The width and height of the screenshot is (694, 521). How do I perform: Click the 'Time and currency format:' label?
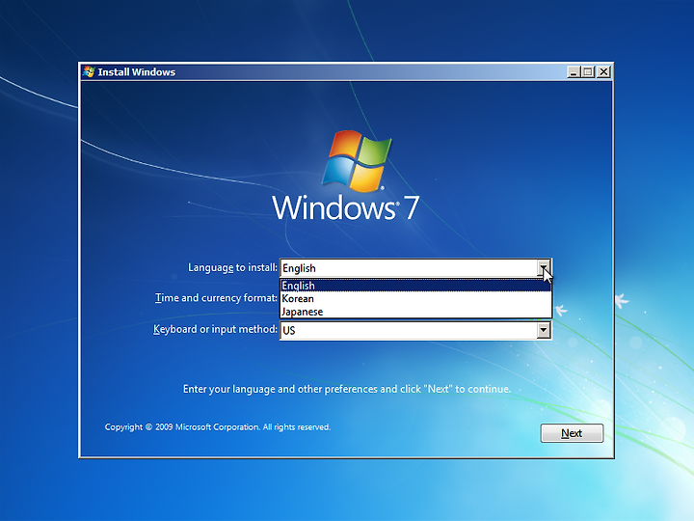[x=216, y=298]
